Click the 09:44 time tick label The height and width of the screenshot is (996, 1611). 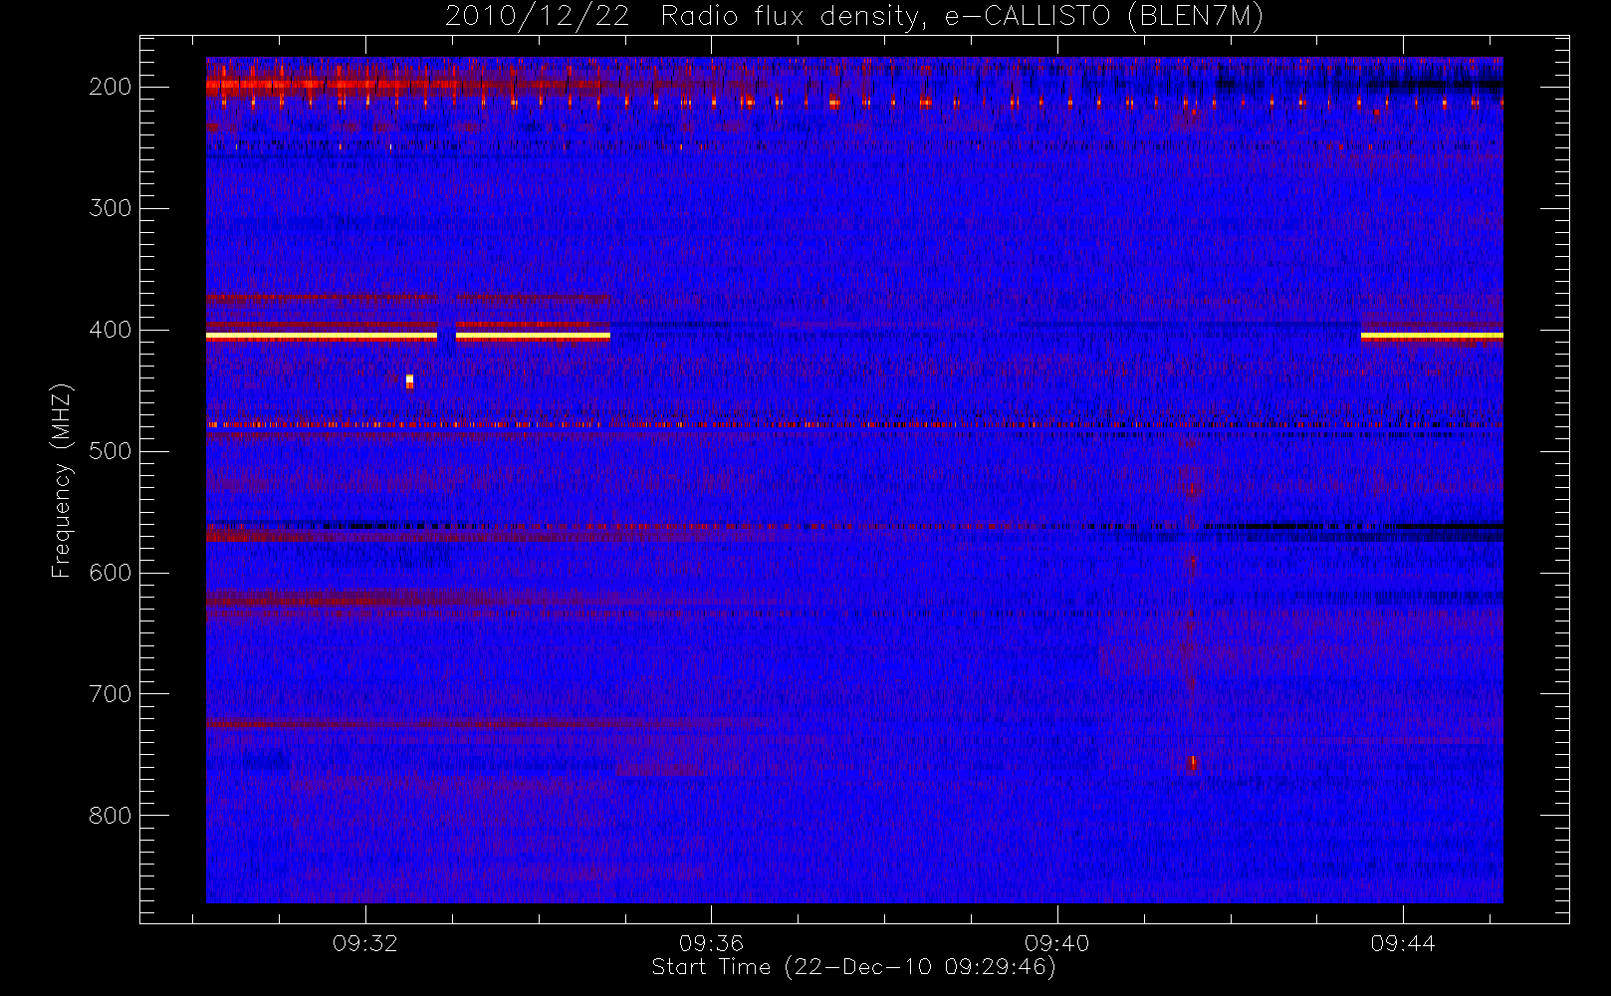[x=1403, y=943]
